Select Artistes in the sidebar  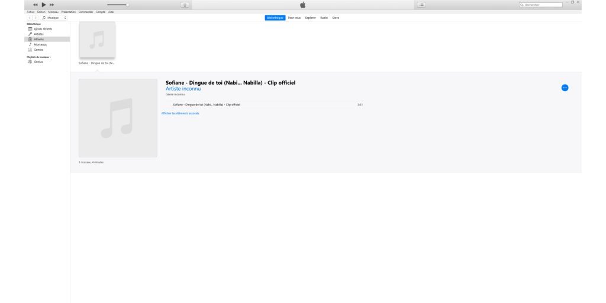coord(47,34)
